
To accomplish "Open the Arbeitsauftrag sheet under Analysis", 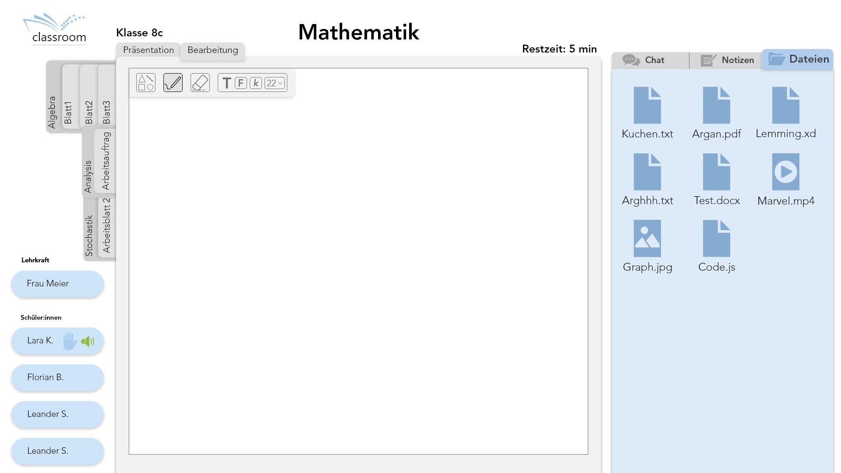I will (x=106, y=161).
